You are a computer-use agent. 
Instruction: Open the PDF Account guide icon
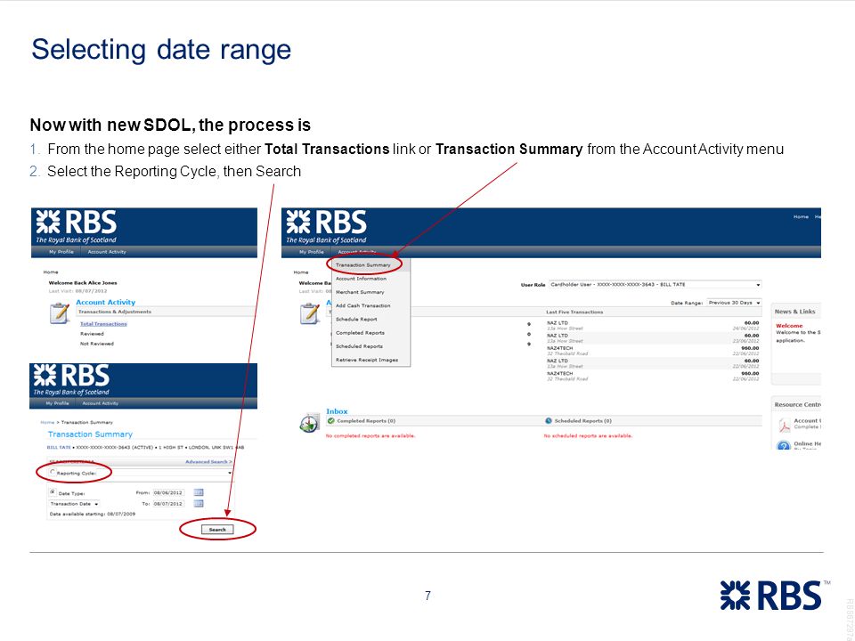pos(784,424)
